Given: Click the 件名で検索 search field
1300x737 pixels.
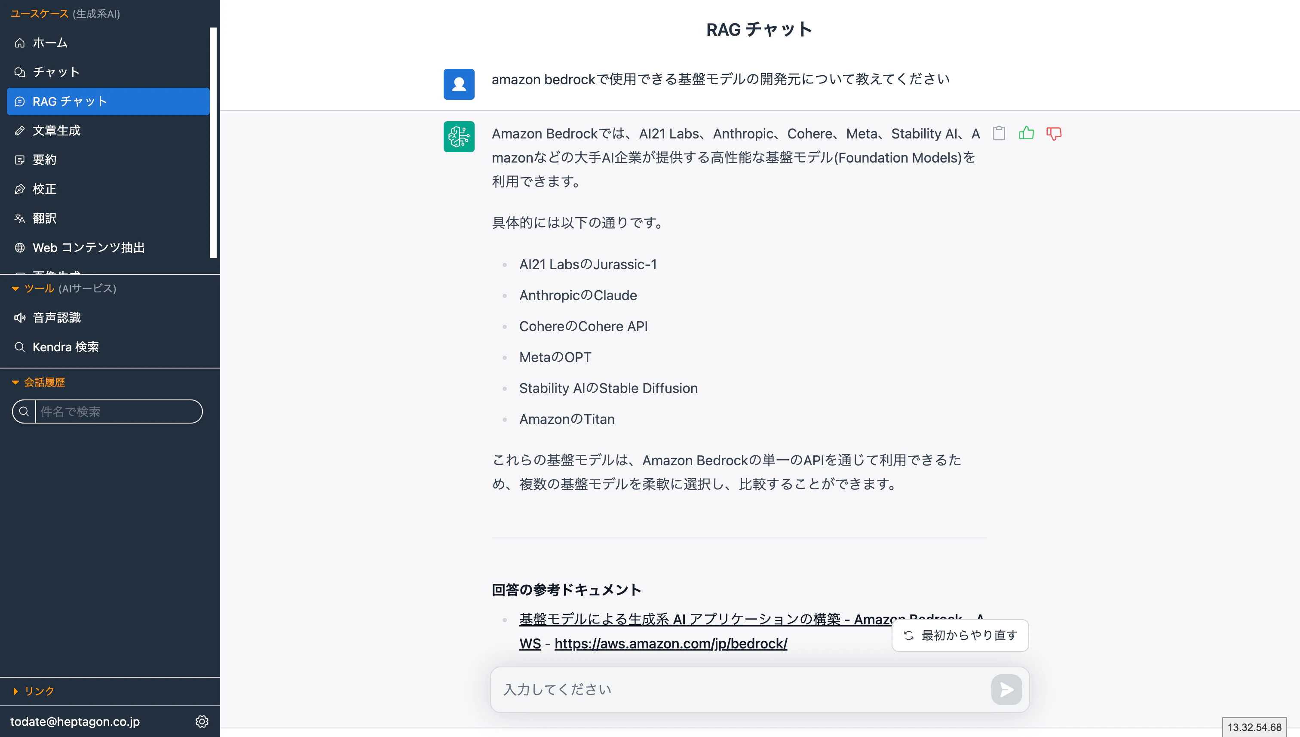Looking at the screenshot, I should pos(119,411).
